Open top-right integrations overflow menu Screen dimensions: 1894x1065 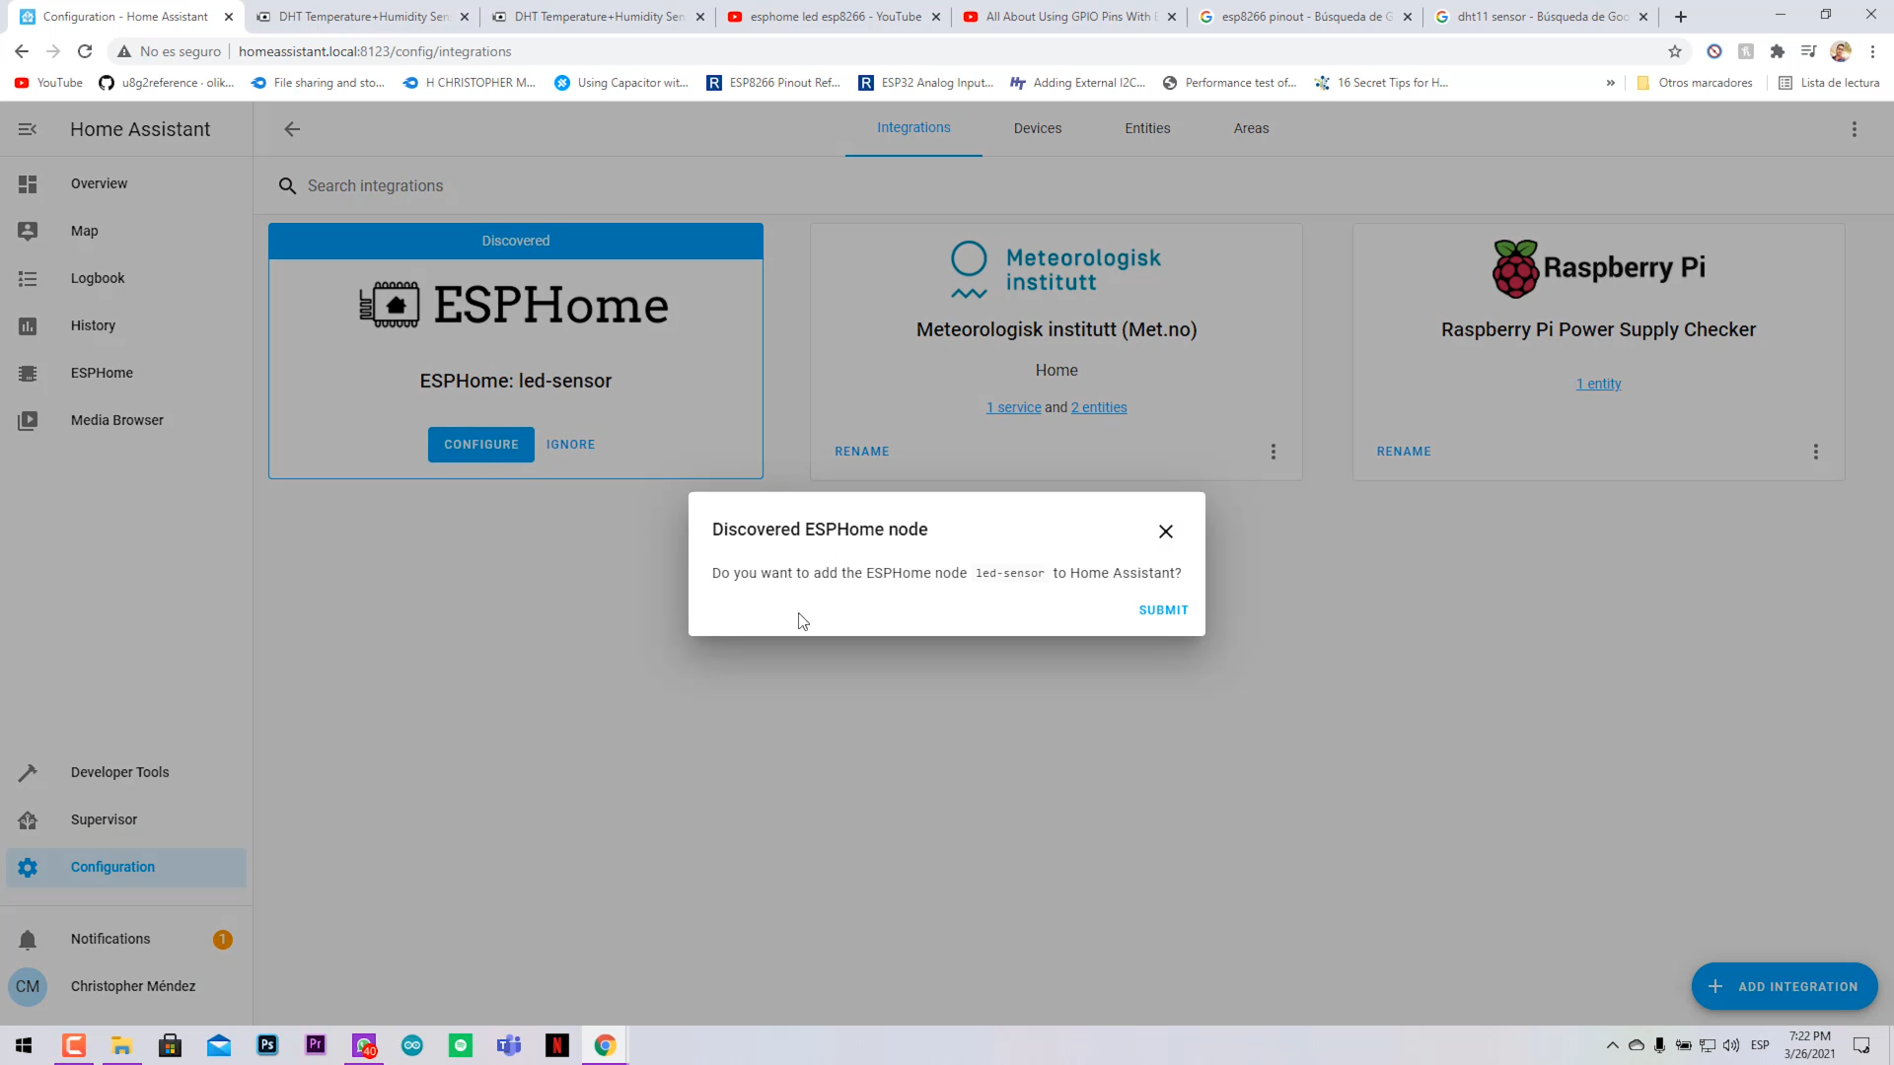click(x=1854, y=129)
